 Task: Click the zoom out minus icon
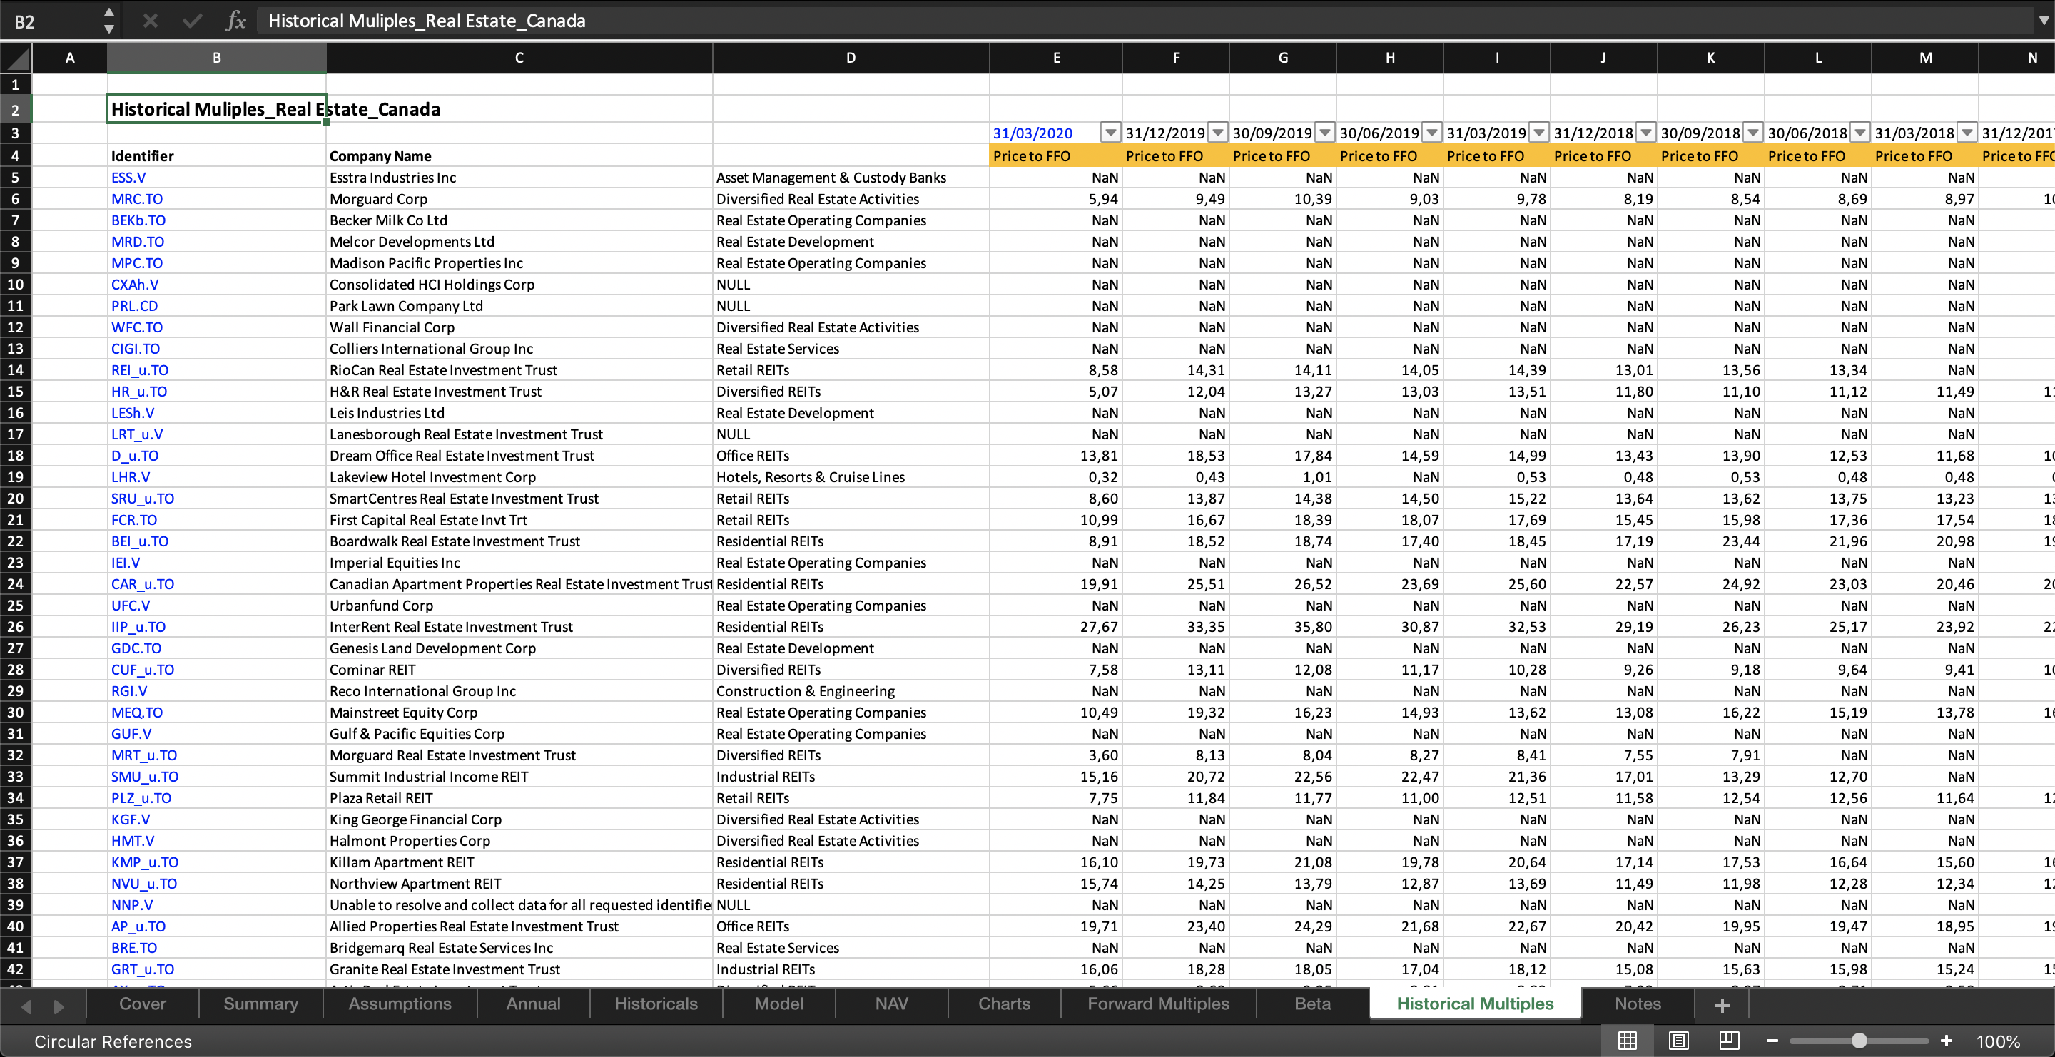pos(1772,1041)
